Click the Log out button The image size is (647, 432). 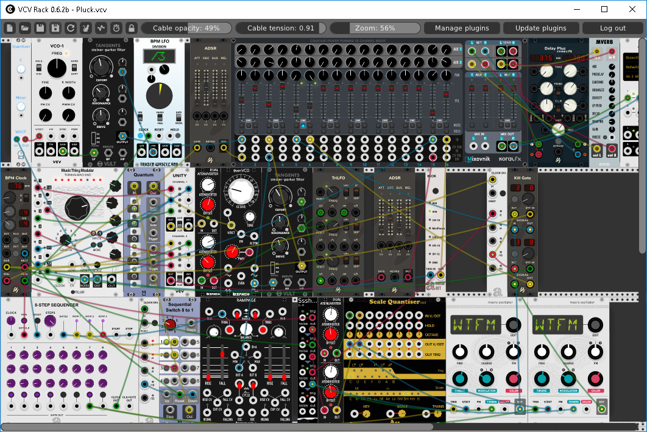click(613, 28)
